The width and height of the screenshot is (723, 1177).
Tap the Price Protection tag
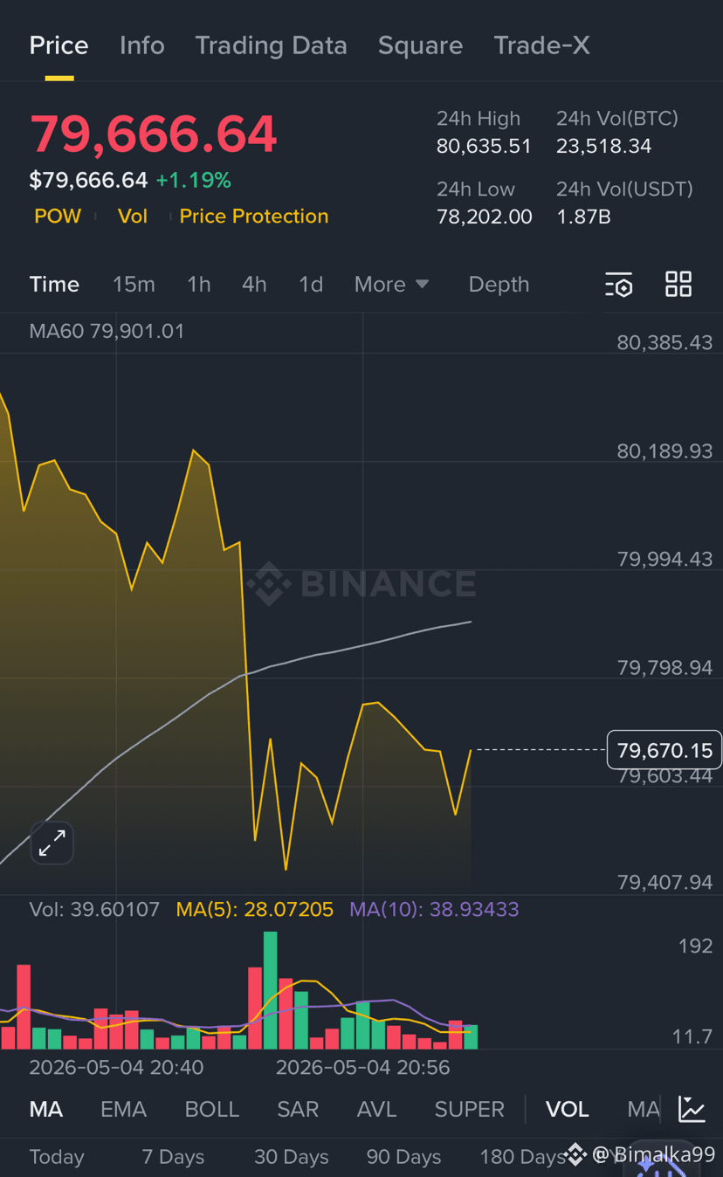[x=254, y=217]
